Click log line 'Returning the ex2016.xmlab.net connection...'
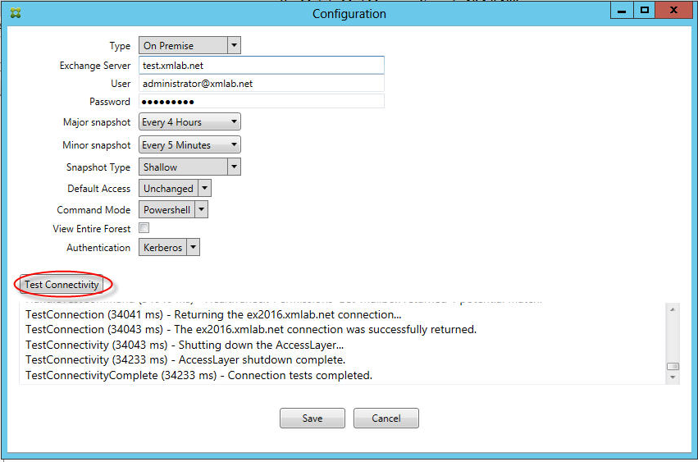The height and width of the screenshot is (462, 698). click(214, 315)
